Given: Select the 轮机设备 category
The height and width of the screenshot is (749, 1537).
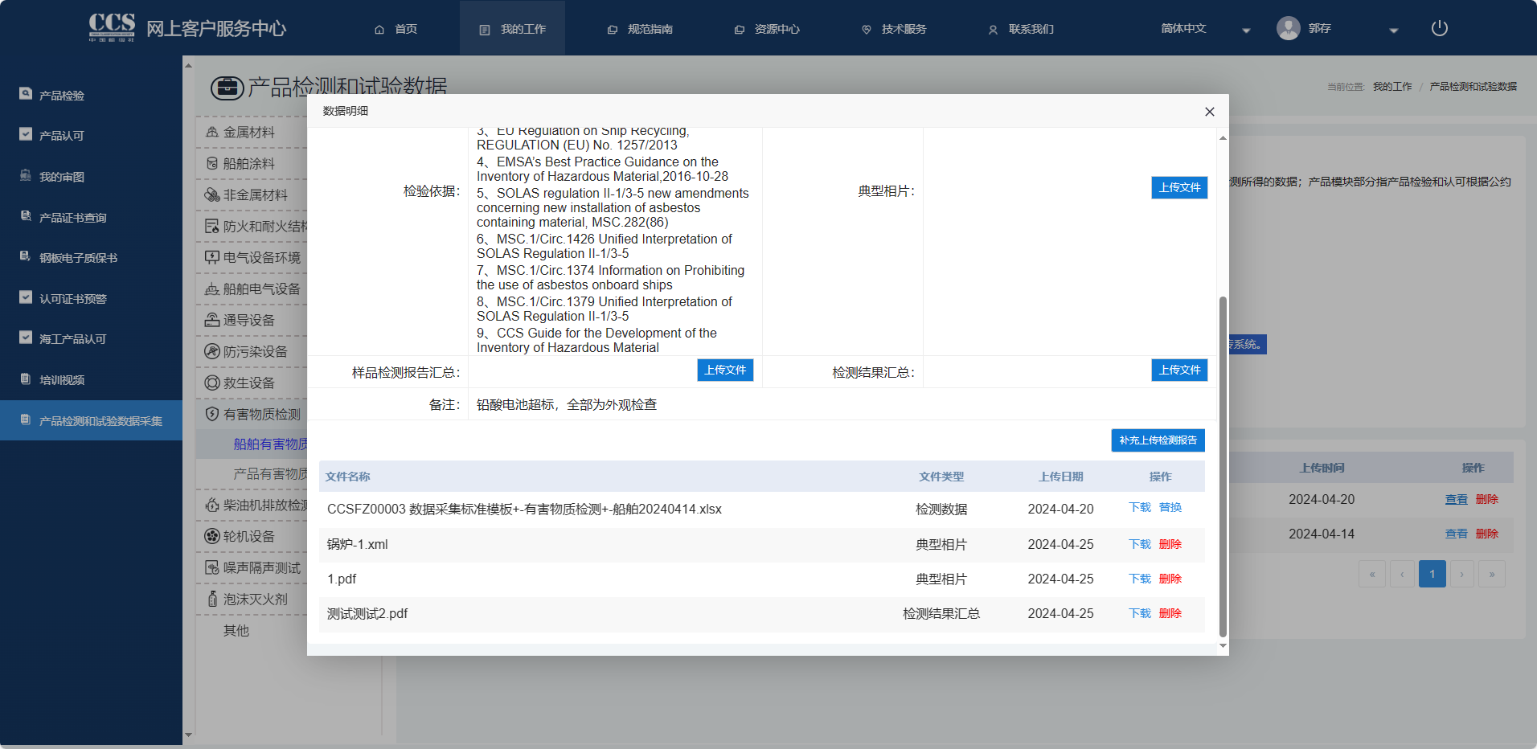Looking at the screenshot, I should 248,537.
